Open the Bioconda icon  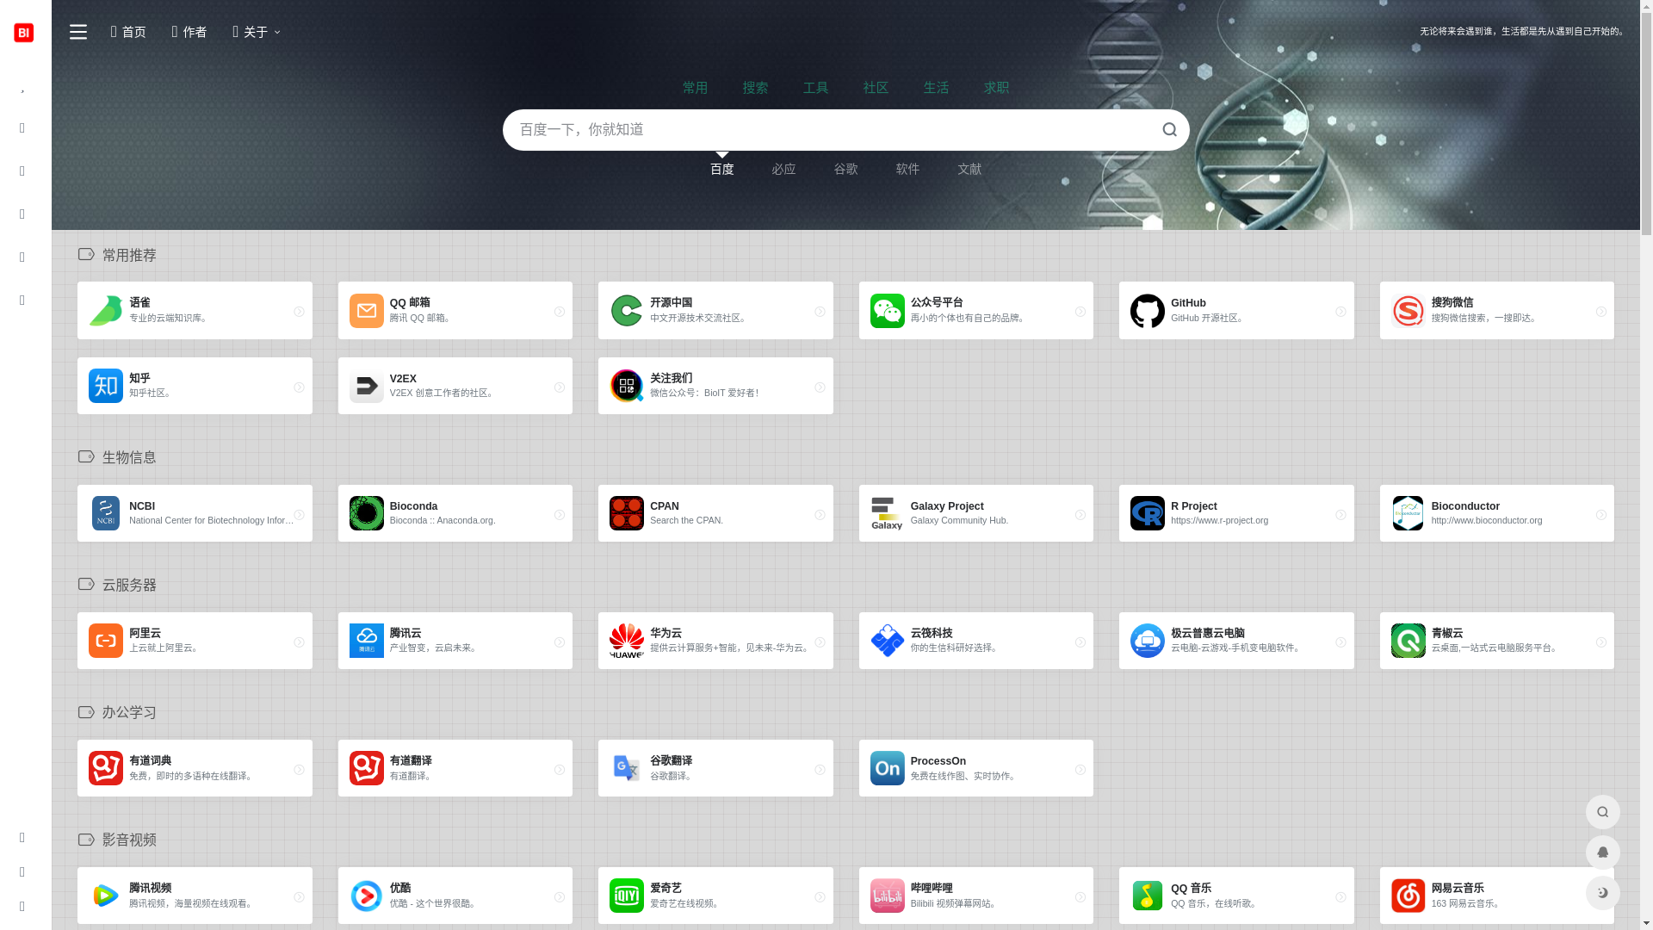click(x=367, y=513)
